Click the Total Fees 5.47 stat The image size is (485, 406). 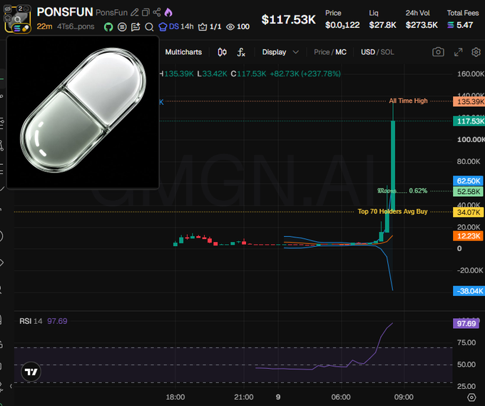click(463, 19)
